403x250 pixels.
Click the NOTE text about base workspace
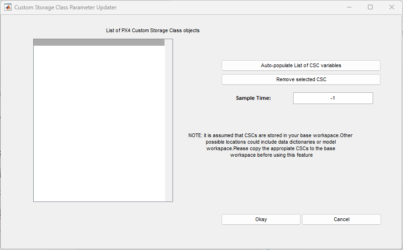(x=270, y=145)
